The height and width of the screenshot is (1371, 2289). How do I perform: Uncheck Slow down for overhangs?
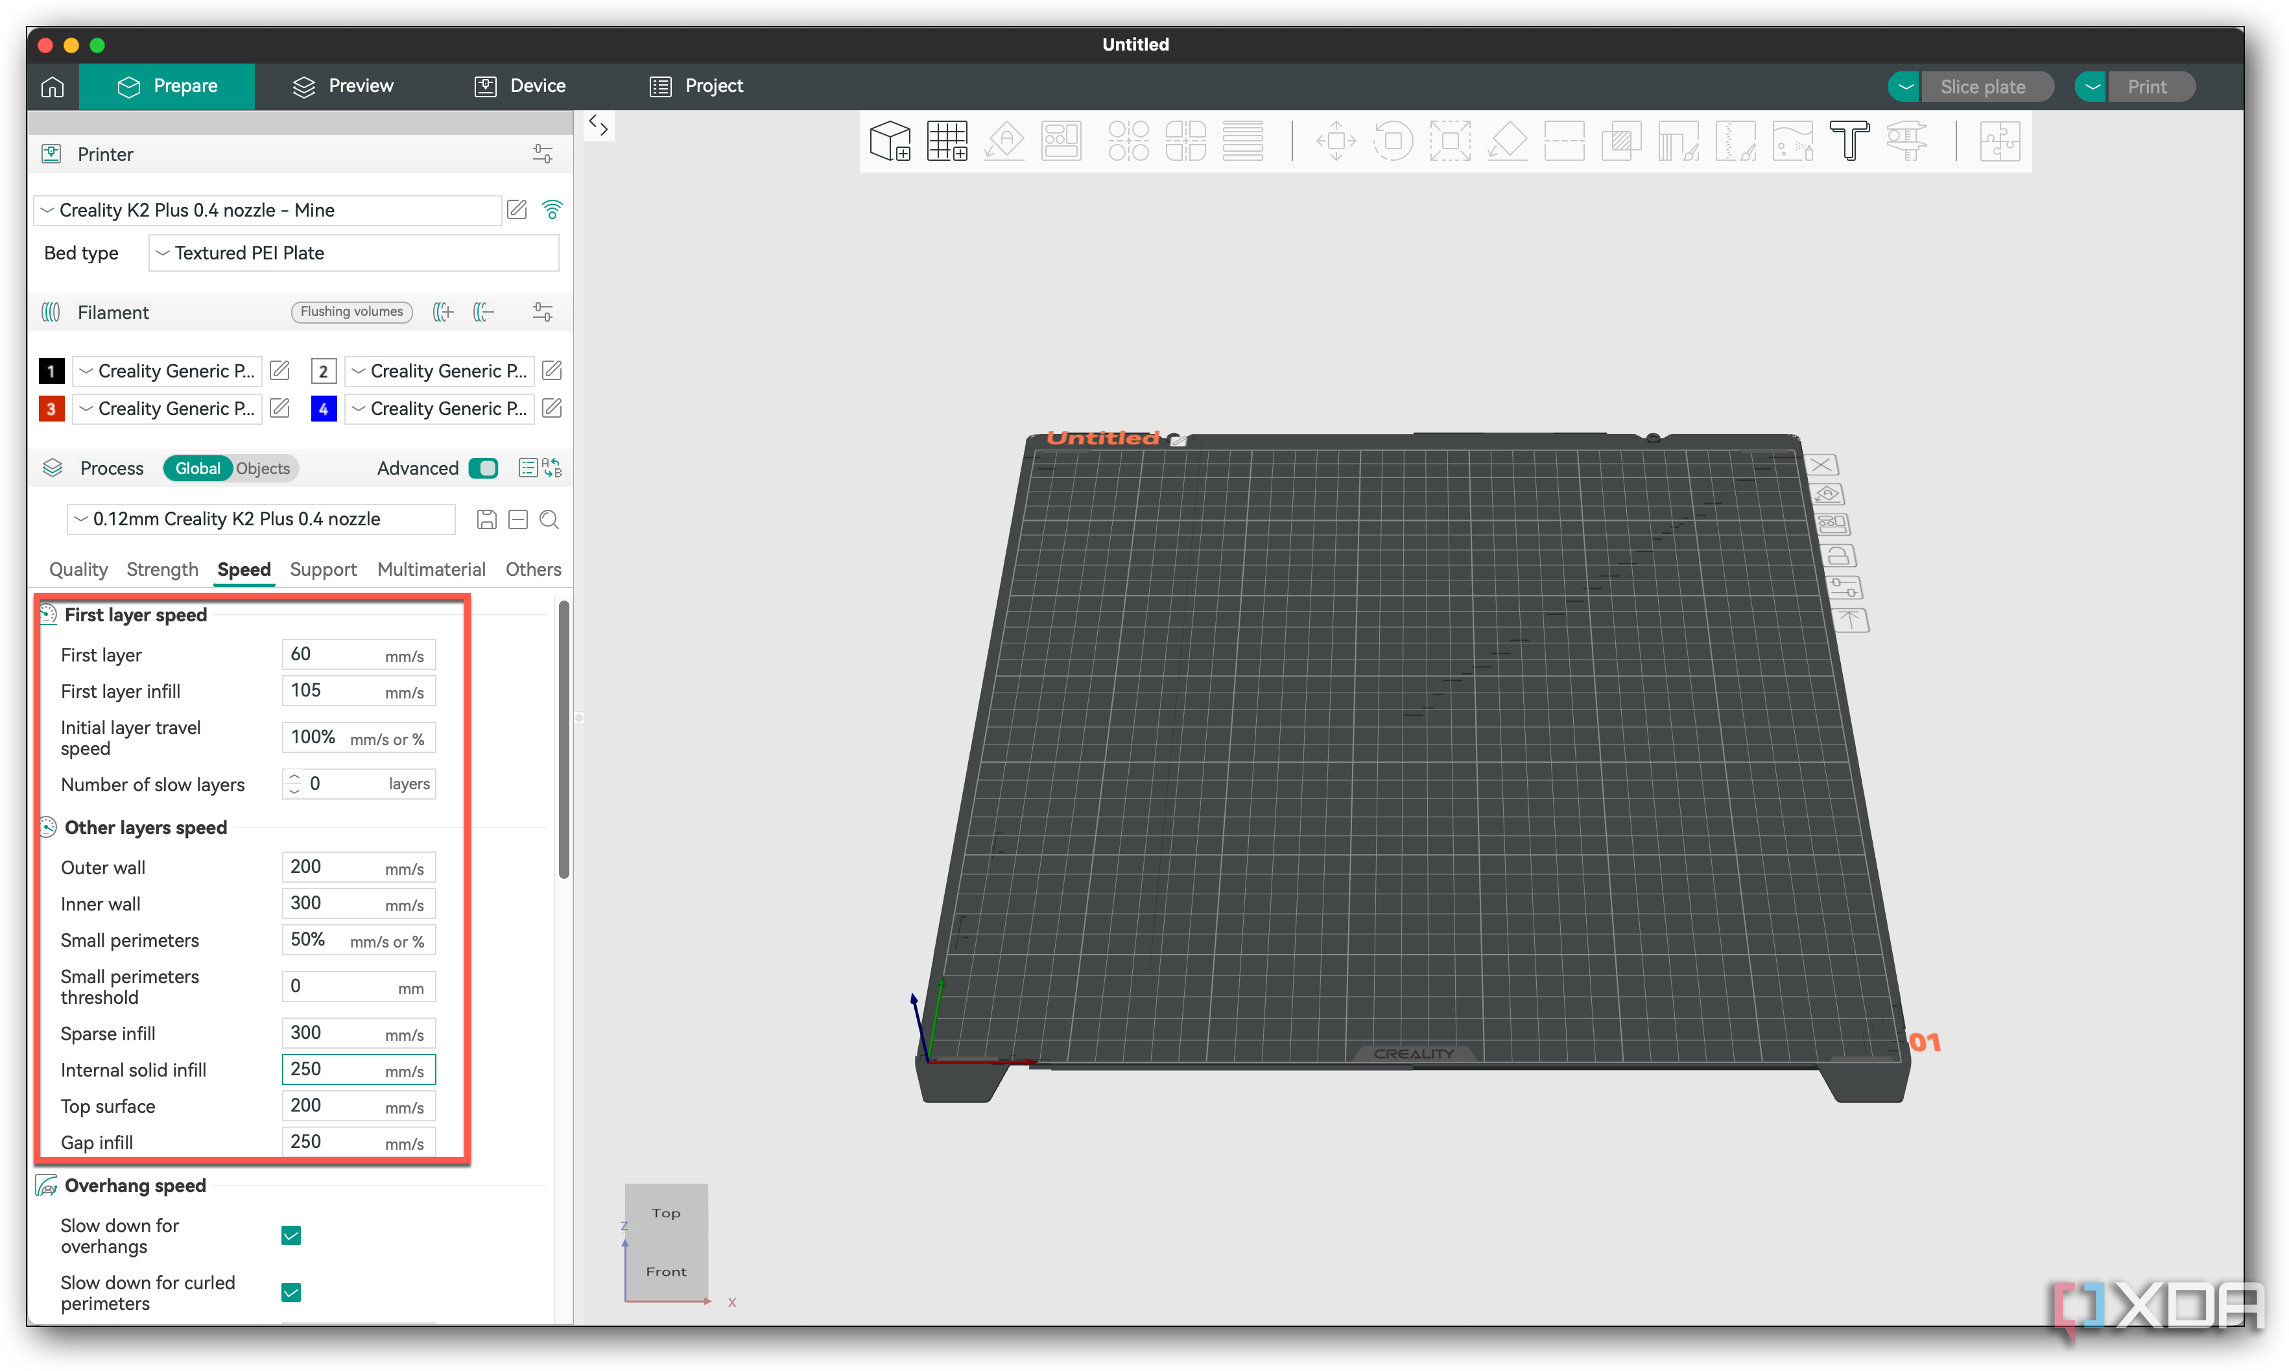pyautogui.click(x=291, y=1235)
